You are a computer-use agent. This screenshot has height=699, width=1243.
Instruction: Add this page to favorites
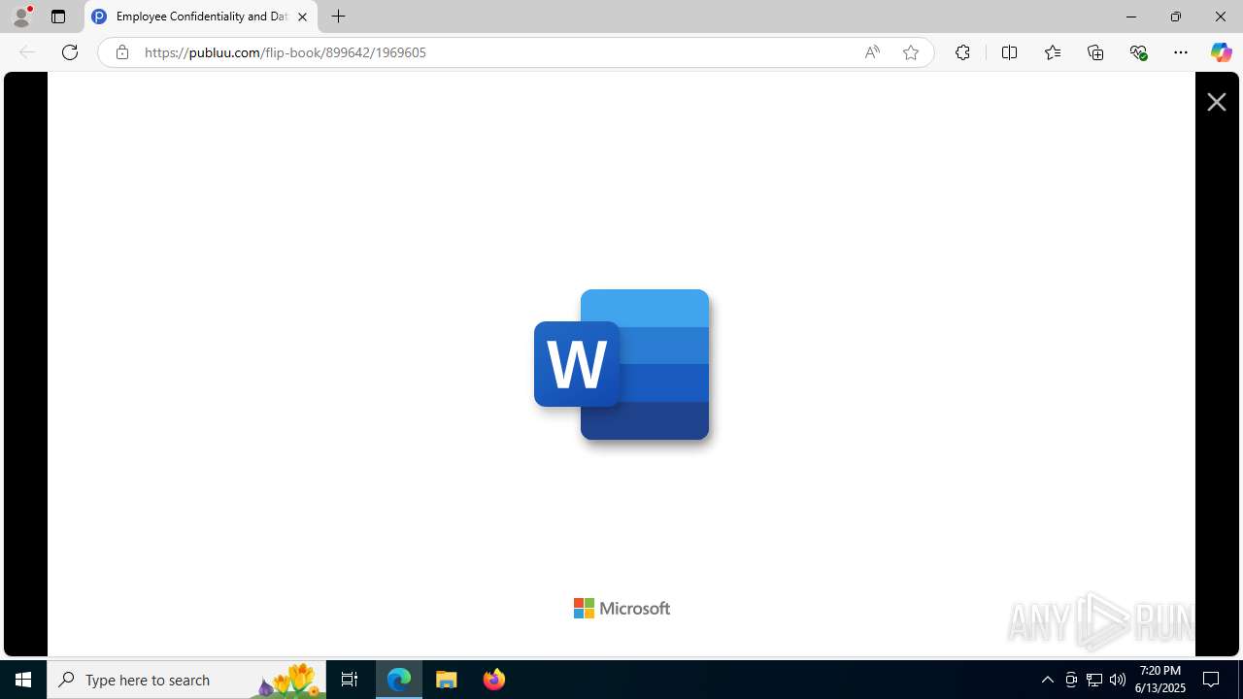[910, 52]
